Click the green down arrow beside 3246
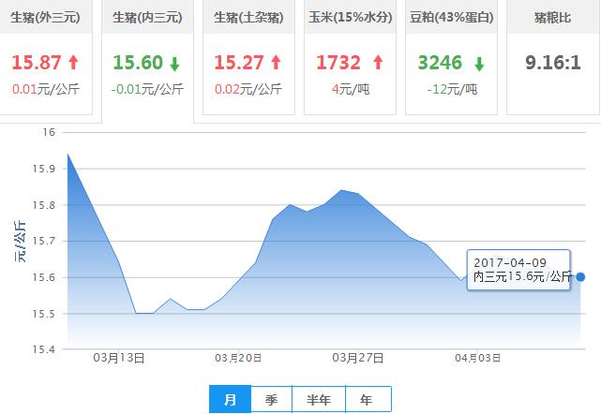The width and height of the screenshot is (601, 414). [479, 64]
